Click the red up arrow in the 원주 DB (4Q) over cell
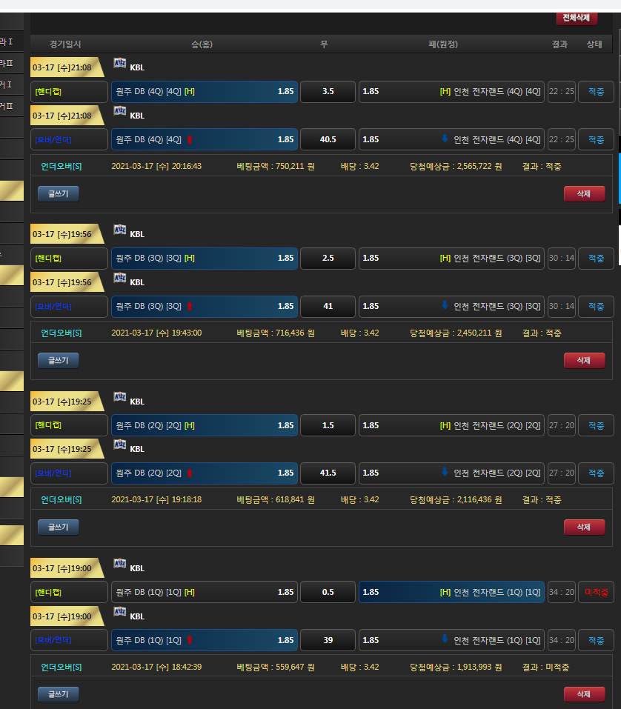621x709 pixels. 189,139
